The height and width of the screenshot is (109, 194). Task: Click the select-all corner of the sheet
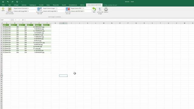tap(2, 23)
